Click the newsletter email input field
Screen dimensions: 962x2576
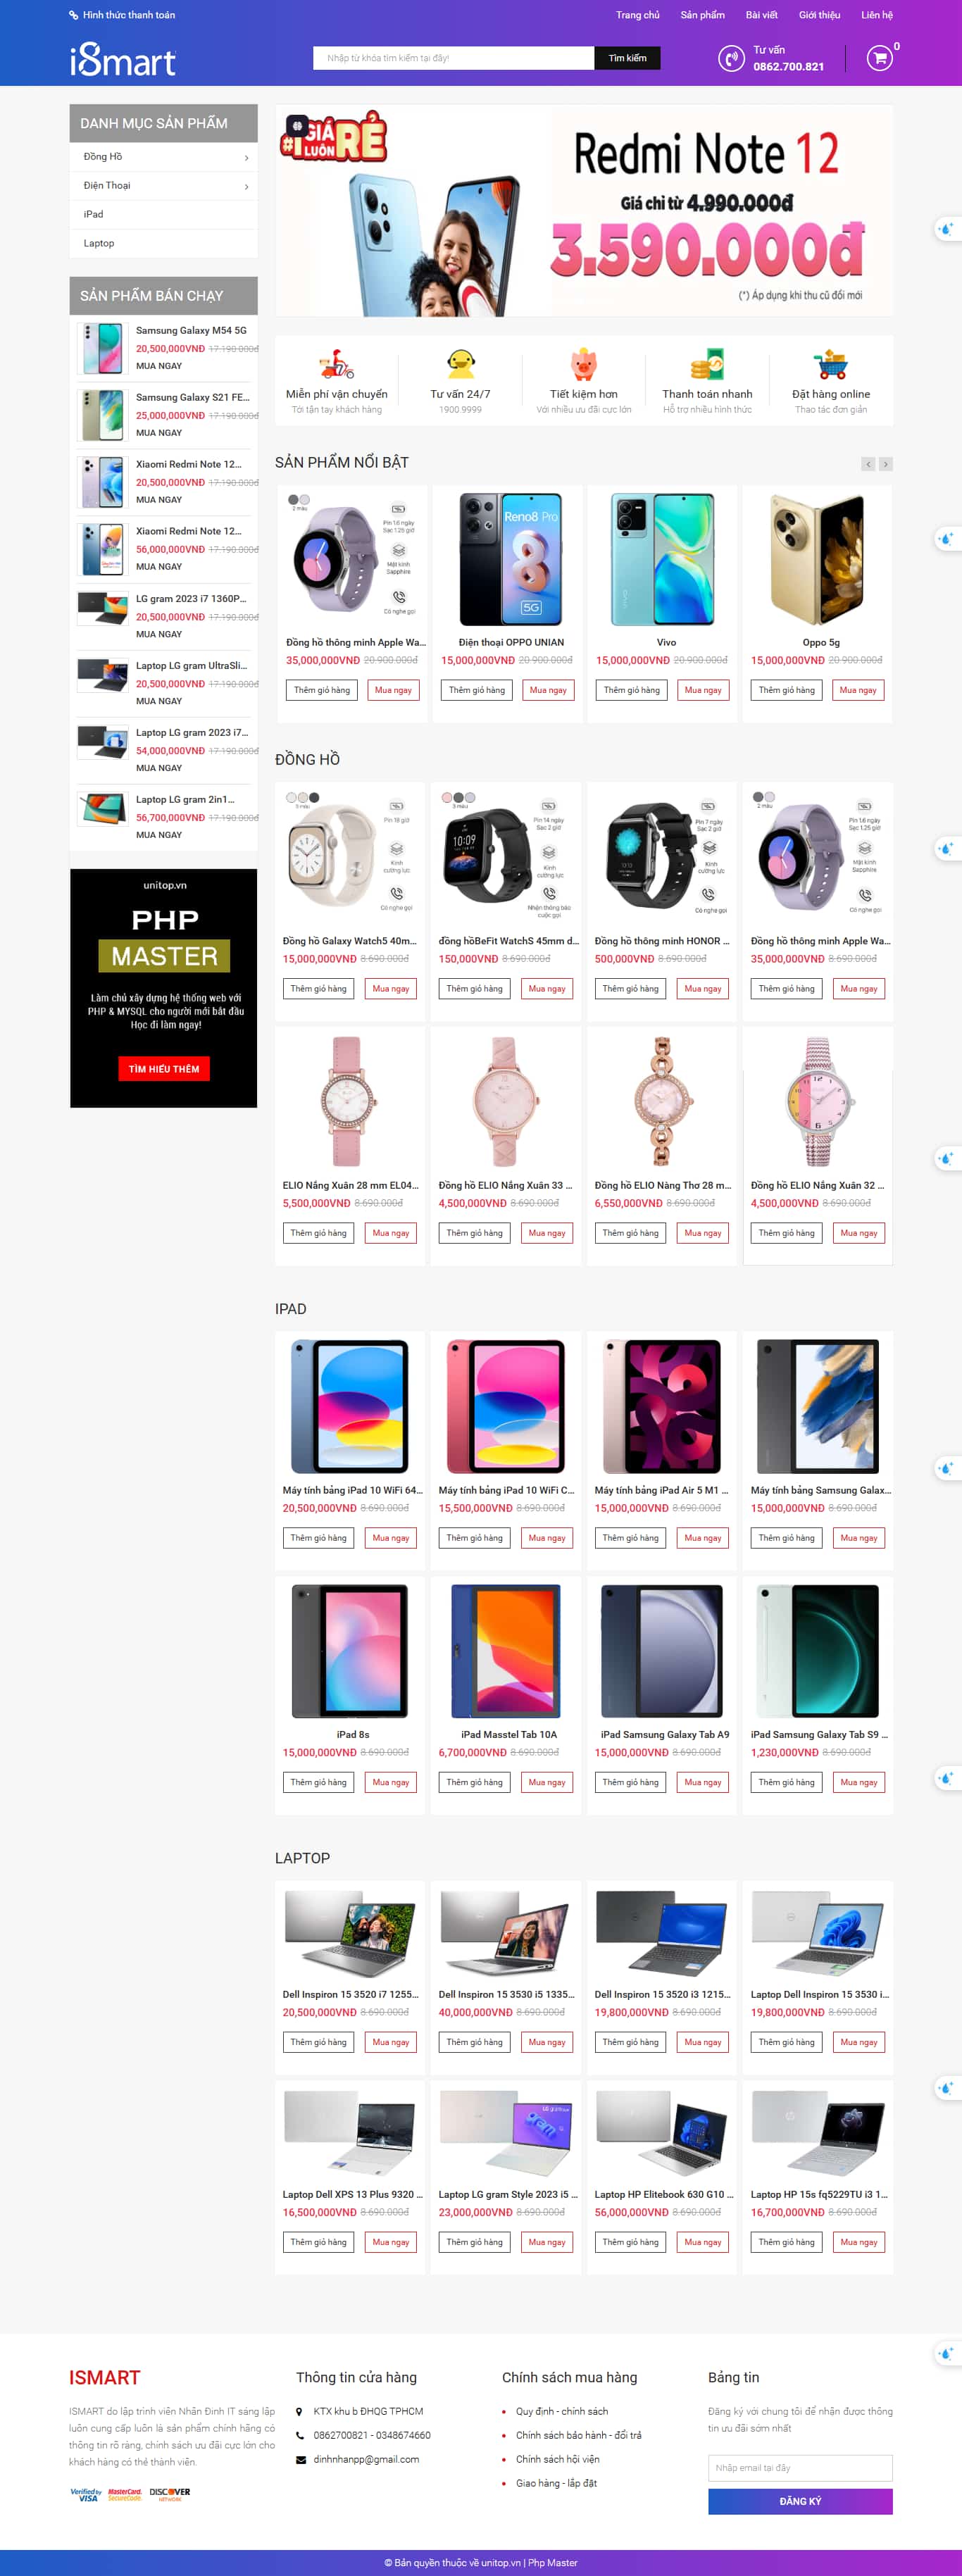click(800, 2467)
